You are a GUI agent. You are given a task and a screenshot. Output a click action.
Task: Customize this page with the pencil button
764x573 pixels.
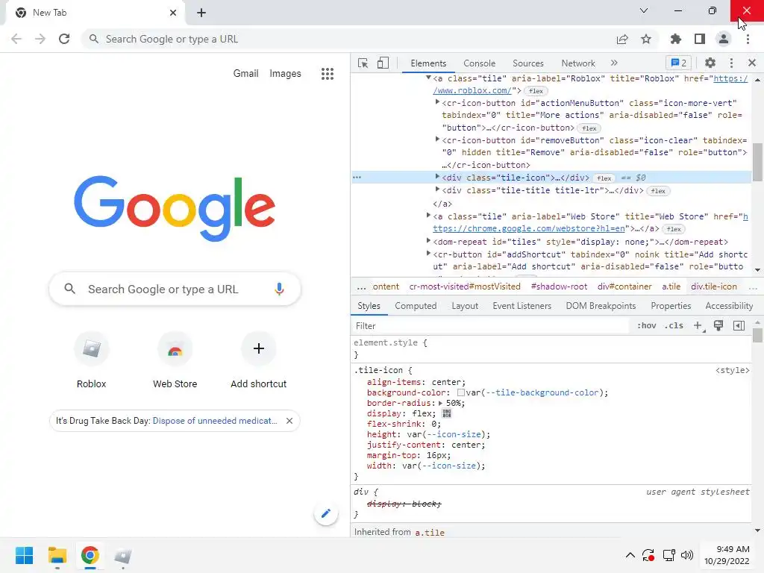point(326,513)
